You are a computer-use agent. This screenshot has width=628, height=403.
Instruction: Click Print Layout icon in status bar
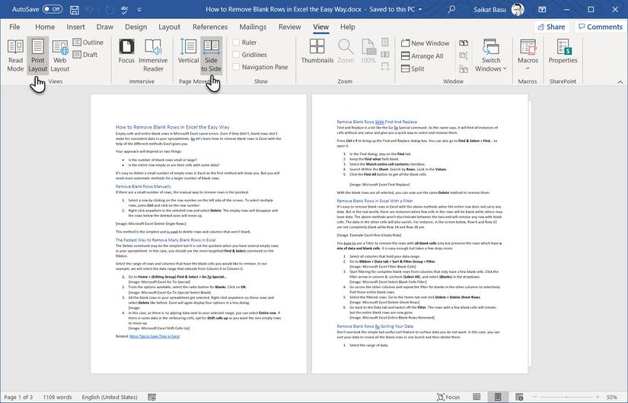(498, 397)
